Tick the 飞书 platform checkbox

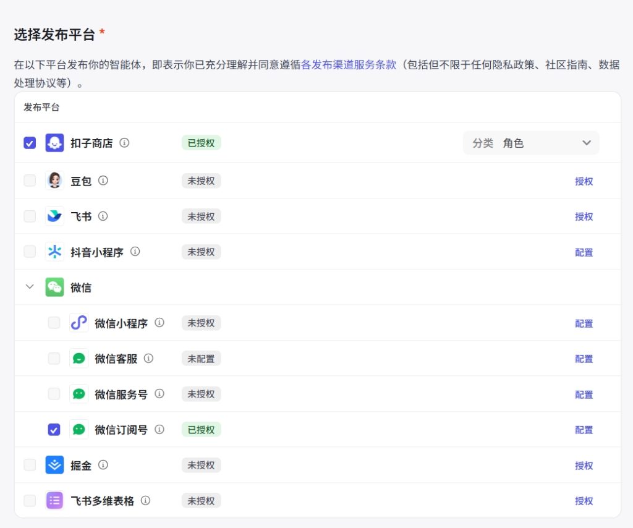tap(30, 216)
